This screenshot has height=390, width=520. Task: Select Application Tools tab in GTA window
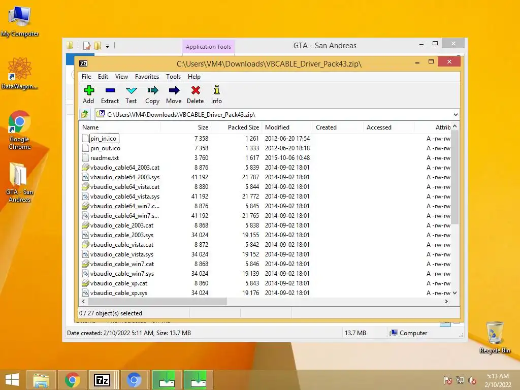click(208, 47)
